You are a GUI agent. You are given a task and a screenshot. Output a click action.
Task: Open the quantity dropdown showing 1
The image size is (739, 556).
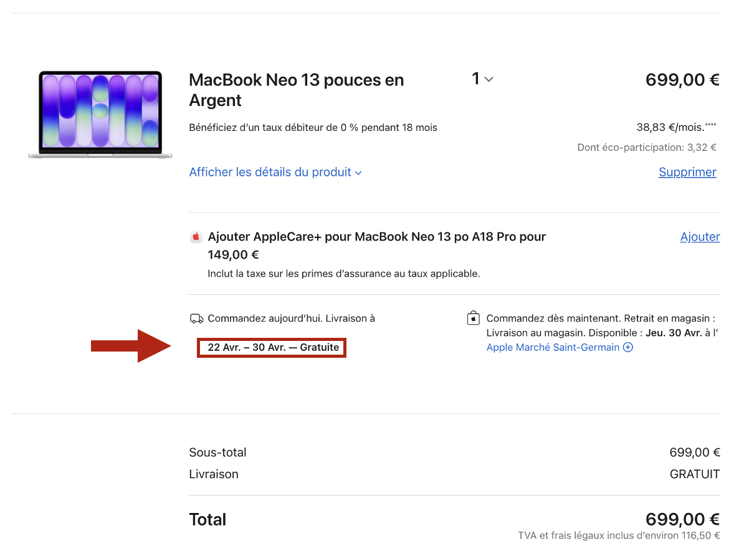(482, 79)
